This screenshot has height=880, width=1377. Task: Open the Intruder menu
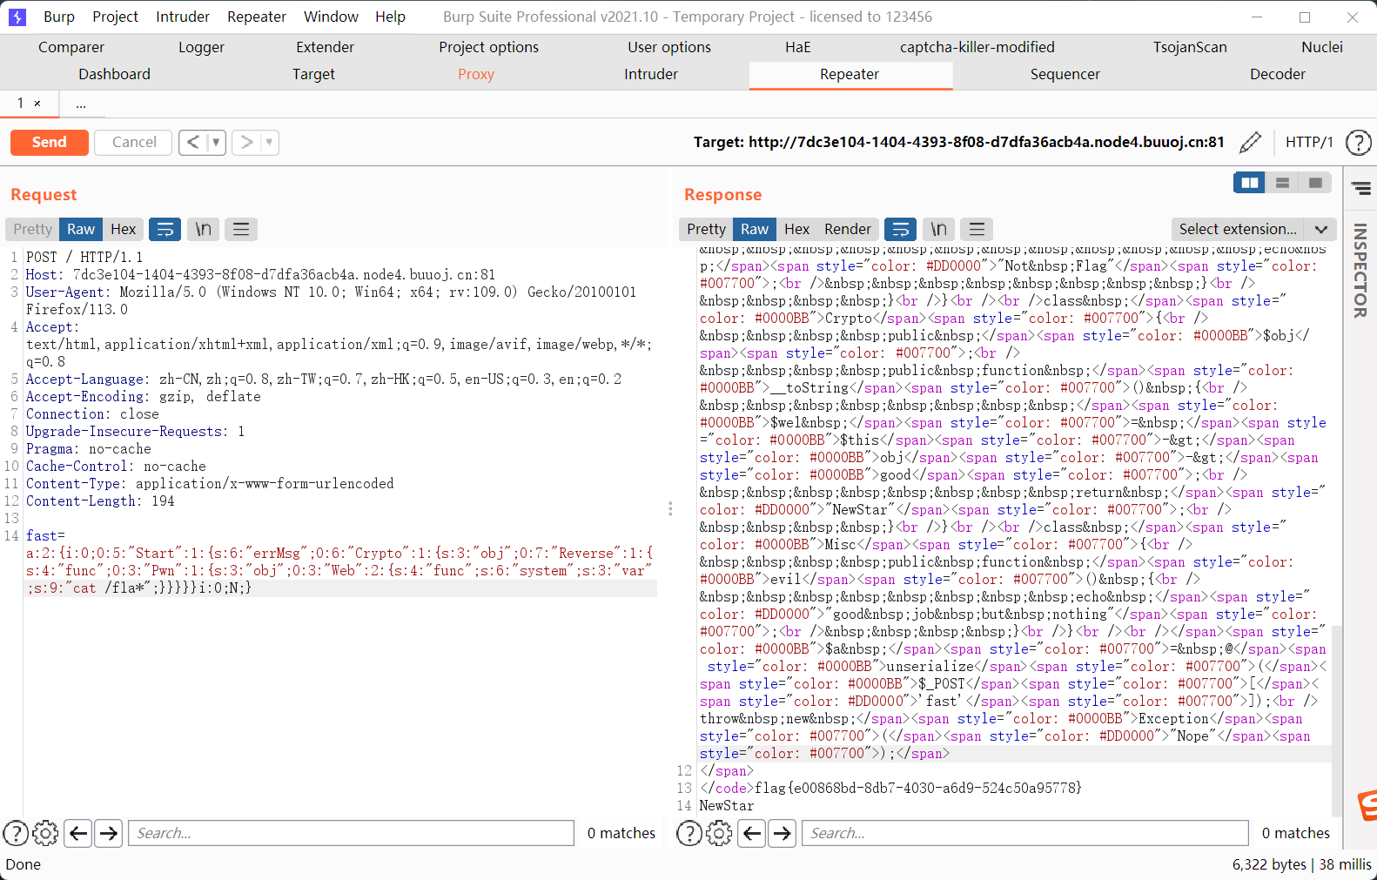point(183,17)
